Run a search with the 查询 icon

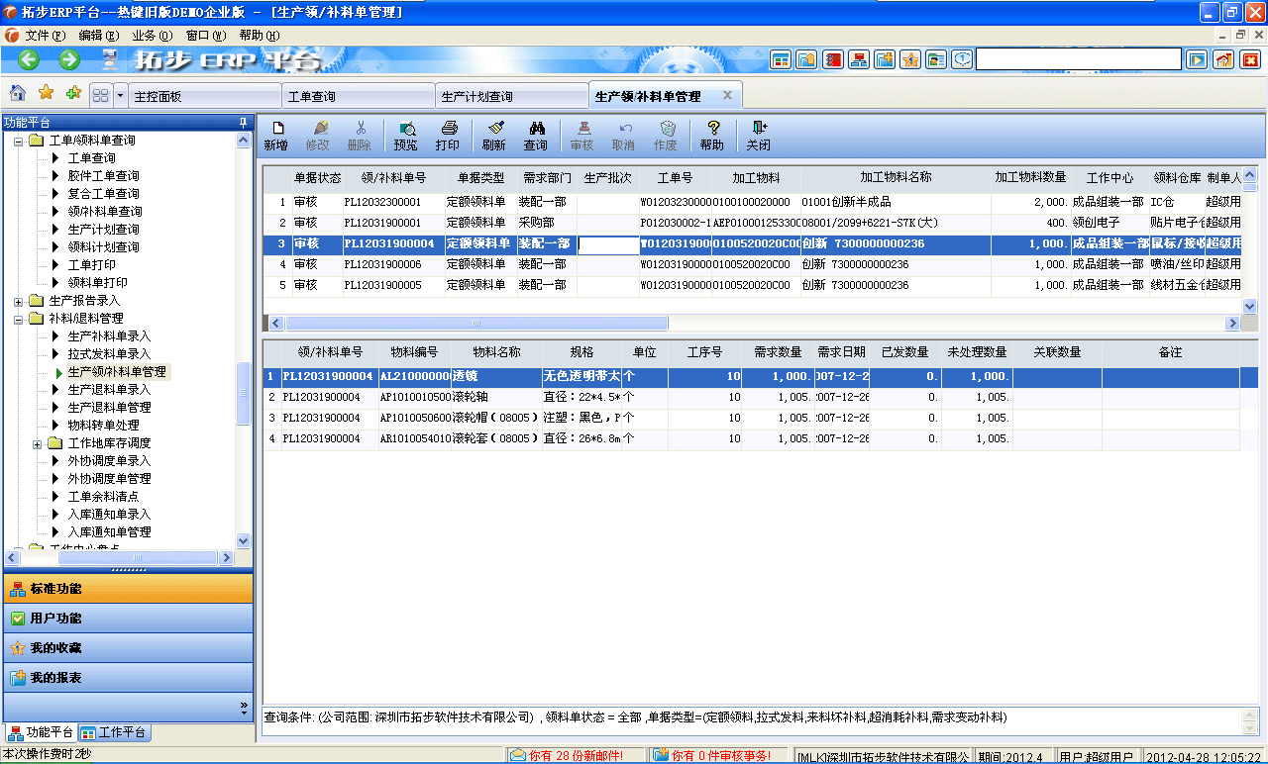[x=538, y=135]
